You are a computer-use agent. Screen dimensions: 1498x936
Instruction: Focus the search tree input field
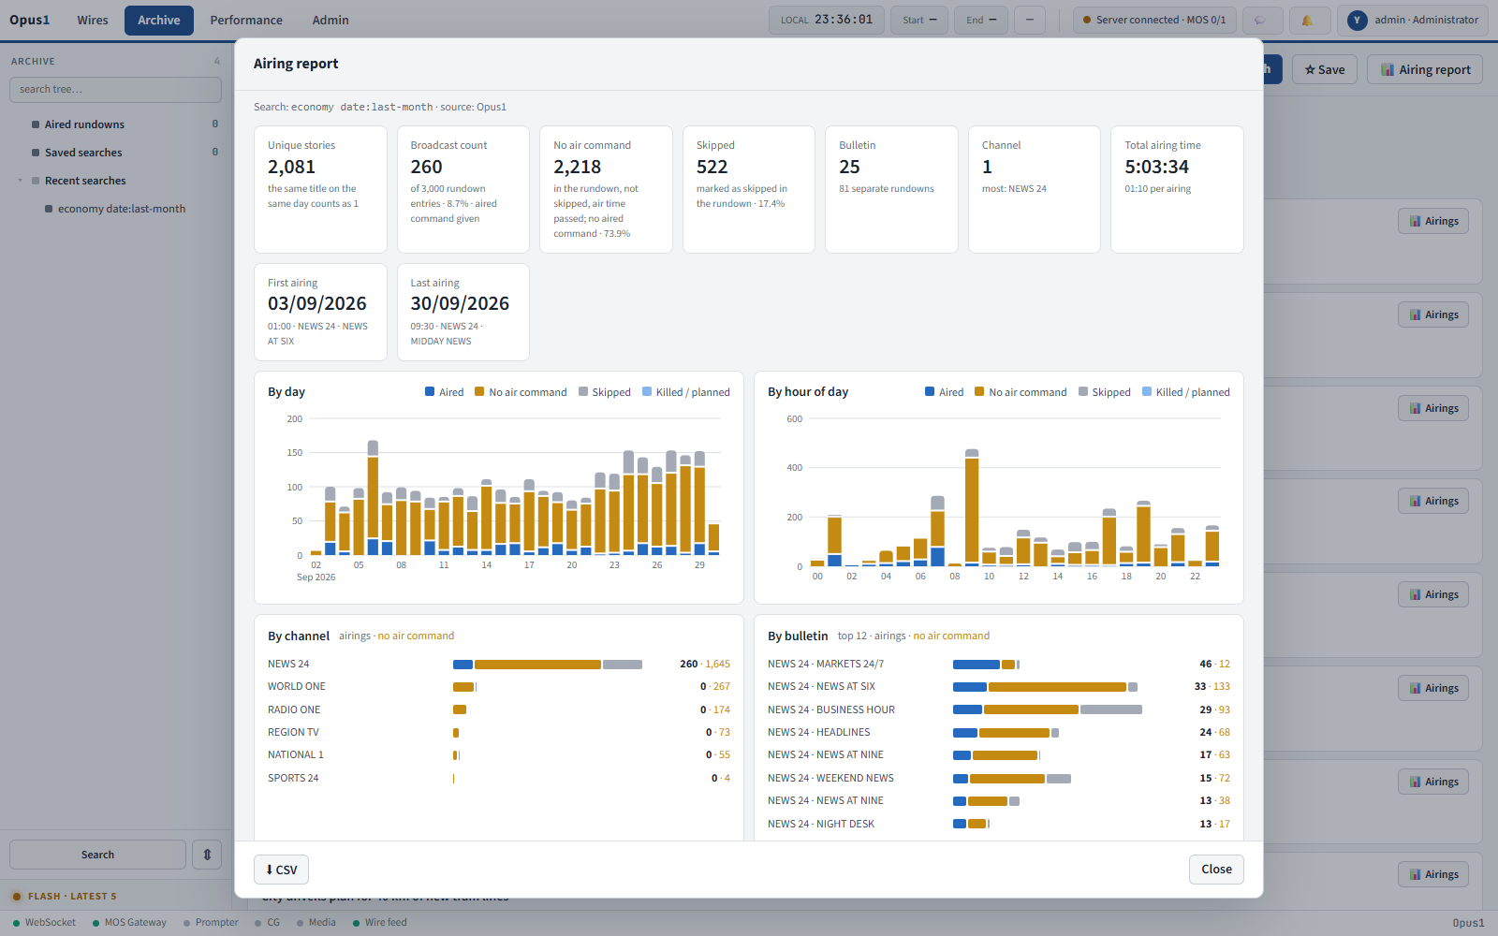point(115,90)
